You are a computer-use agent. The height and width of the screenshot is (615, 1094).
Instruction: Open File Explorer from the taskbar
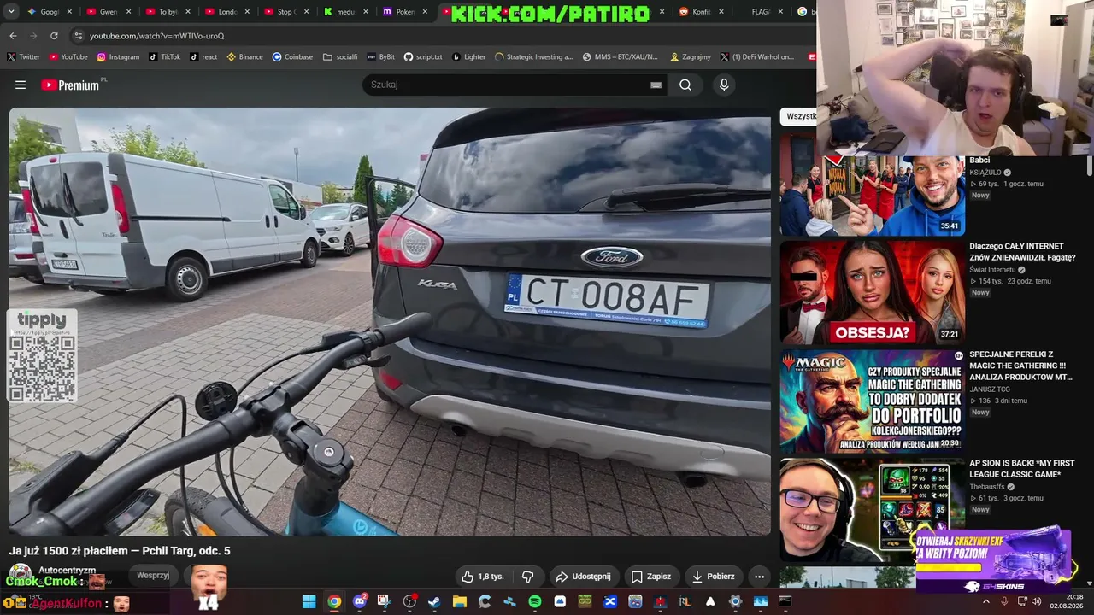(x=460, y=601)
